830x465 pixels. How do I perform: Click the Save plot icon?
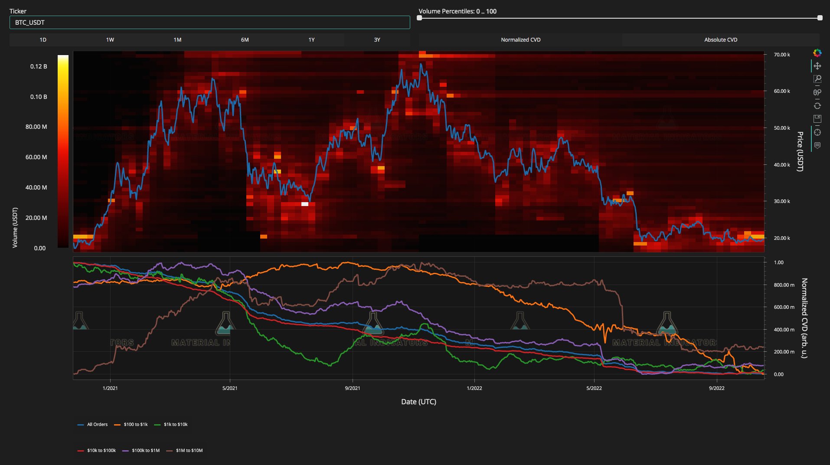point(817,119)
